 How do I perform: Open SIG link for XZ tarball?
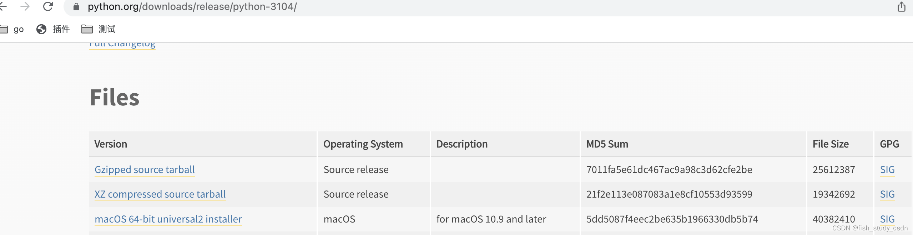[887, 194]
